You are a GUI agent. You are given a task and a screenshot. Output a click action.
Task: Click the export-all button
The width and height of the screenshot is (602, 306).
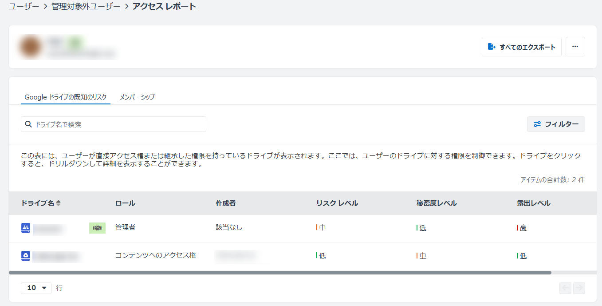click(522, 47)
